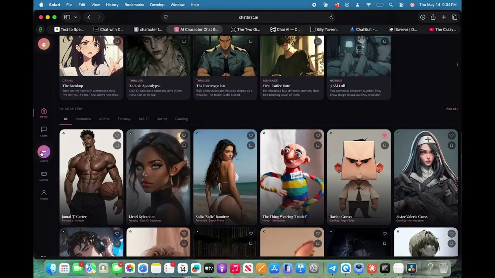Open Safari sidebar toggle button
The width and height of the screenshot is (495, 278).
coord(67,17)
